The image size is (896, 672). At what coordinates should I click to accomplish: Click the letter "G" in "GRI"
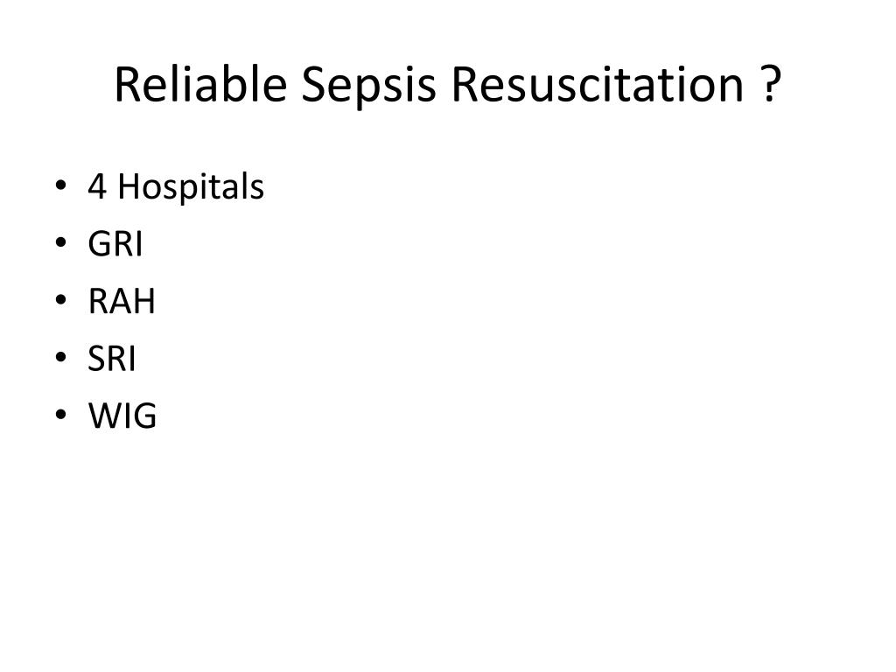100,244
